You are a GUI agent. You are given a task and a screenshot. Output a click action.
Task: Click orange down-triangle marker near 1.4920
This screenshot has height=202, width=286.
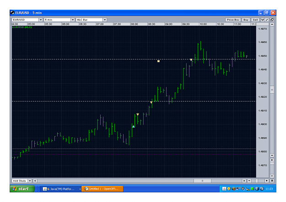tap(151, 102)
